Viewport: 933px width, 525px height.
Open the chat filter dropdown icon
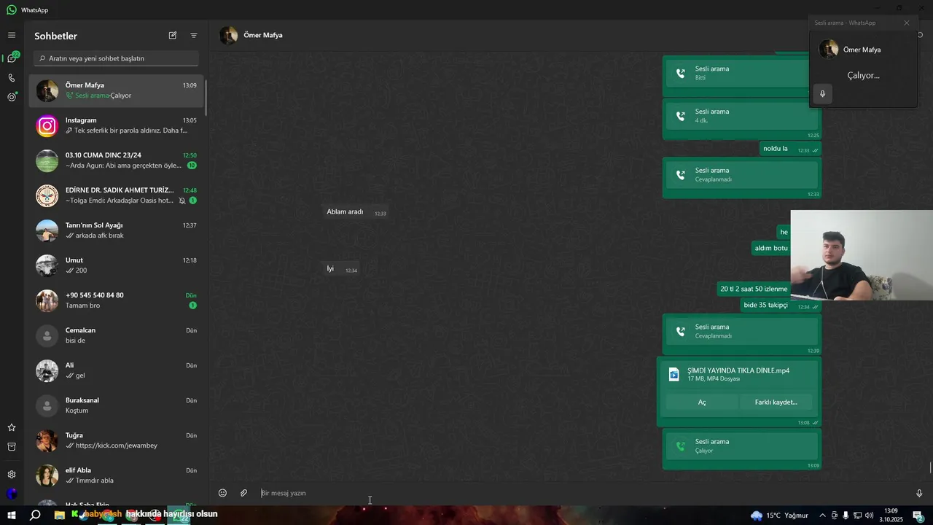coord(194,35)
